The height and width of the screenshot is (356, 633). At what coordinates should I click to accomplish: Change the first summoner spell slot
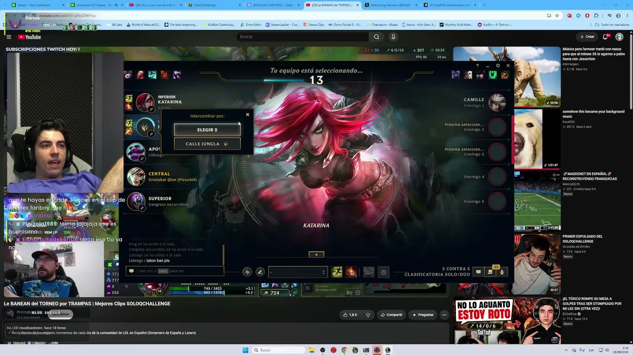point(337,272)
